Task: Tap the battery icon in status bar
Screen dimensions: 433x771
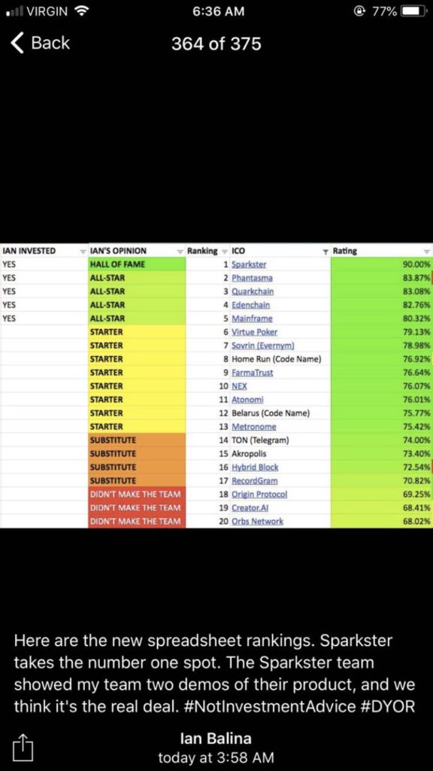Action: click(x=413, y=12)
